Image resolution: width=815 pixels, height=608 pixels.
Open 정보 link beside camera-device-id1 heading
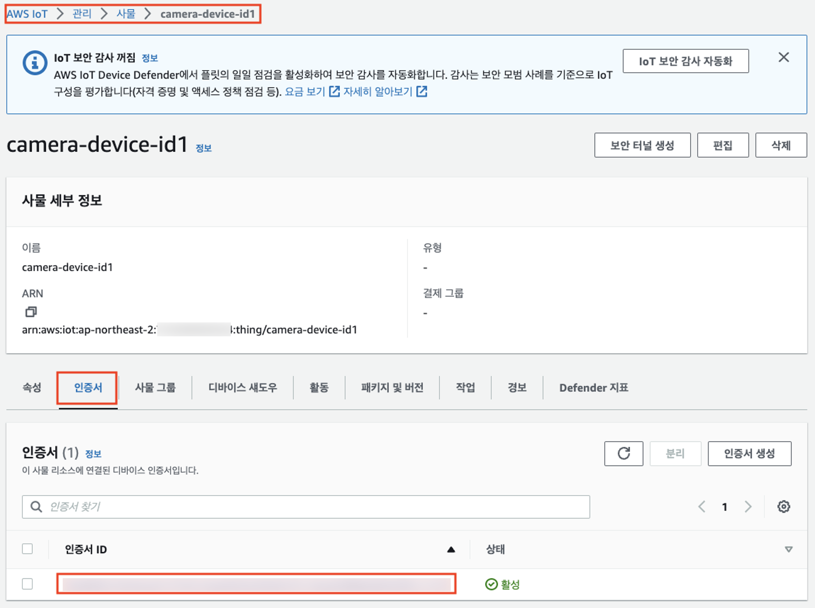point(204,148)
